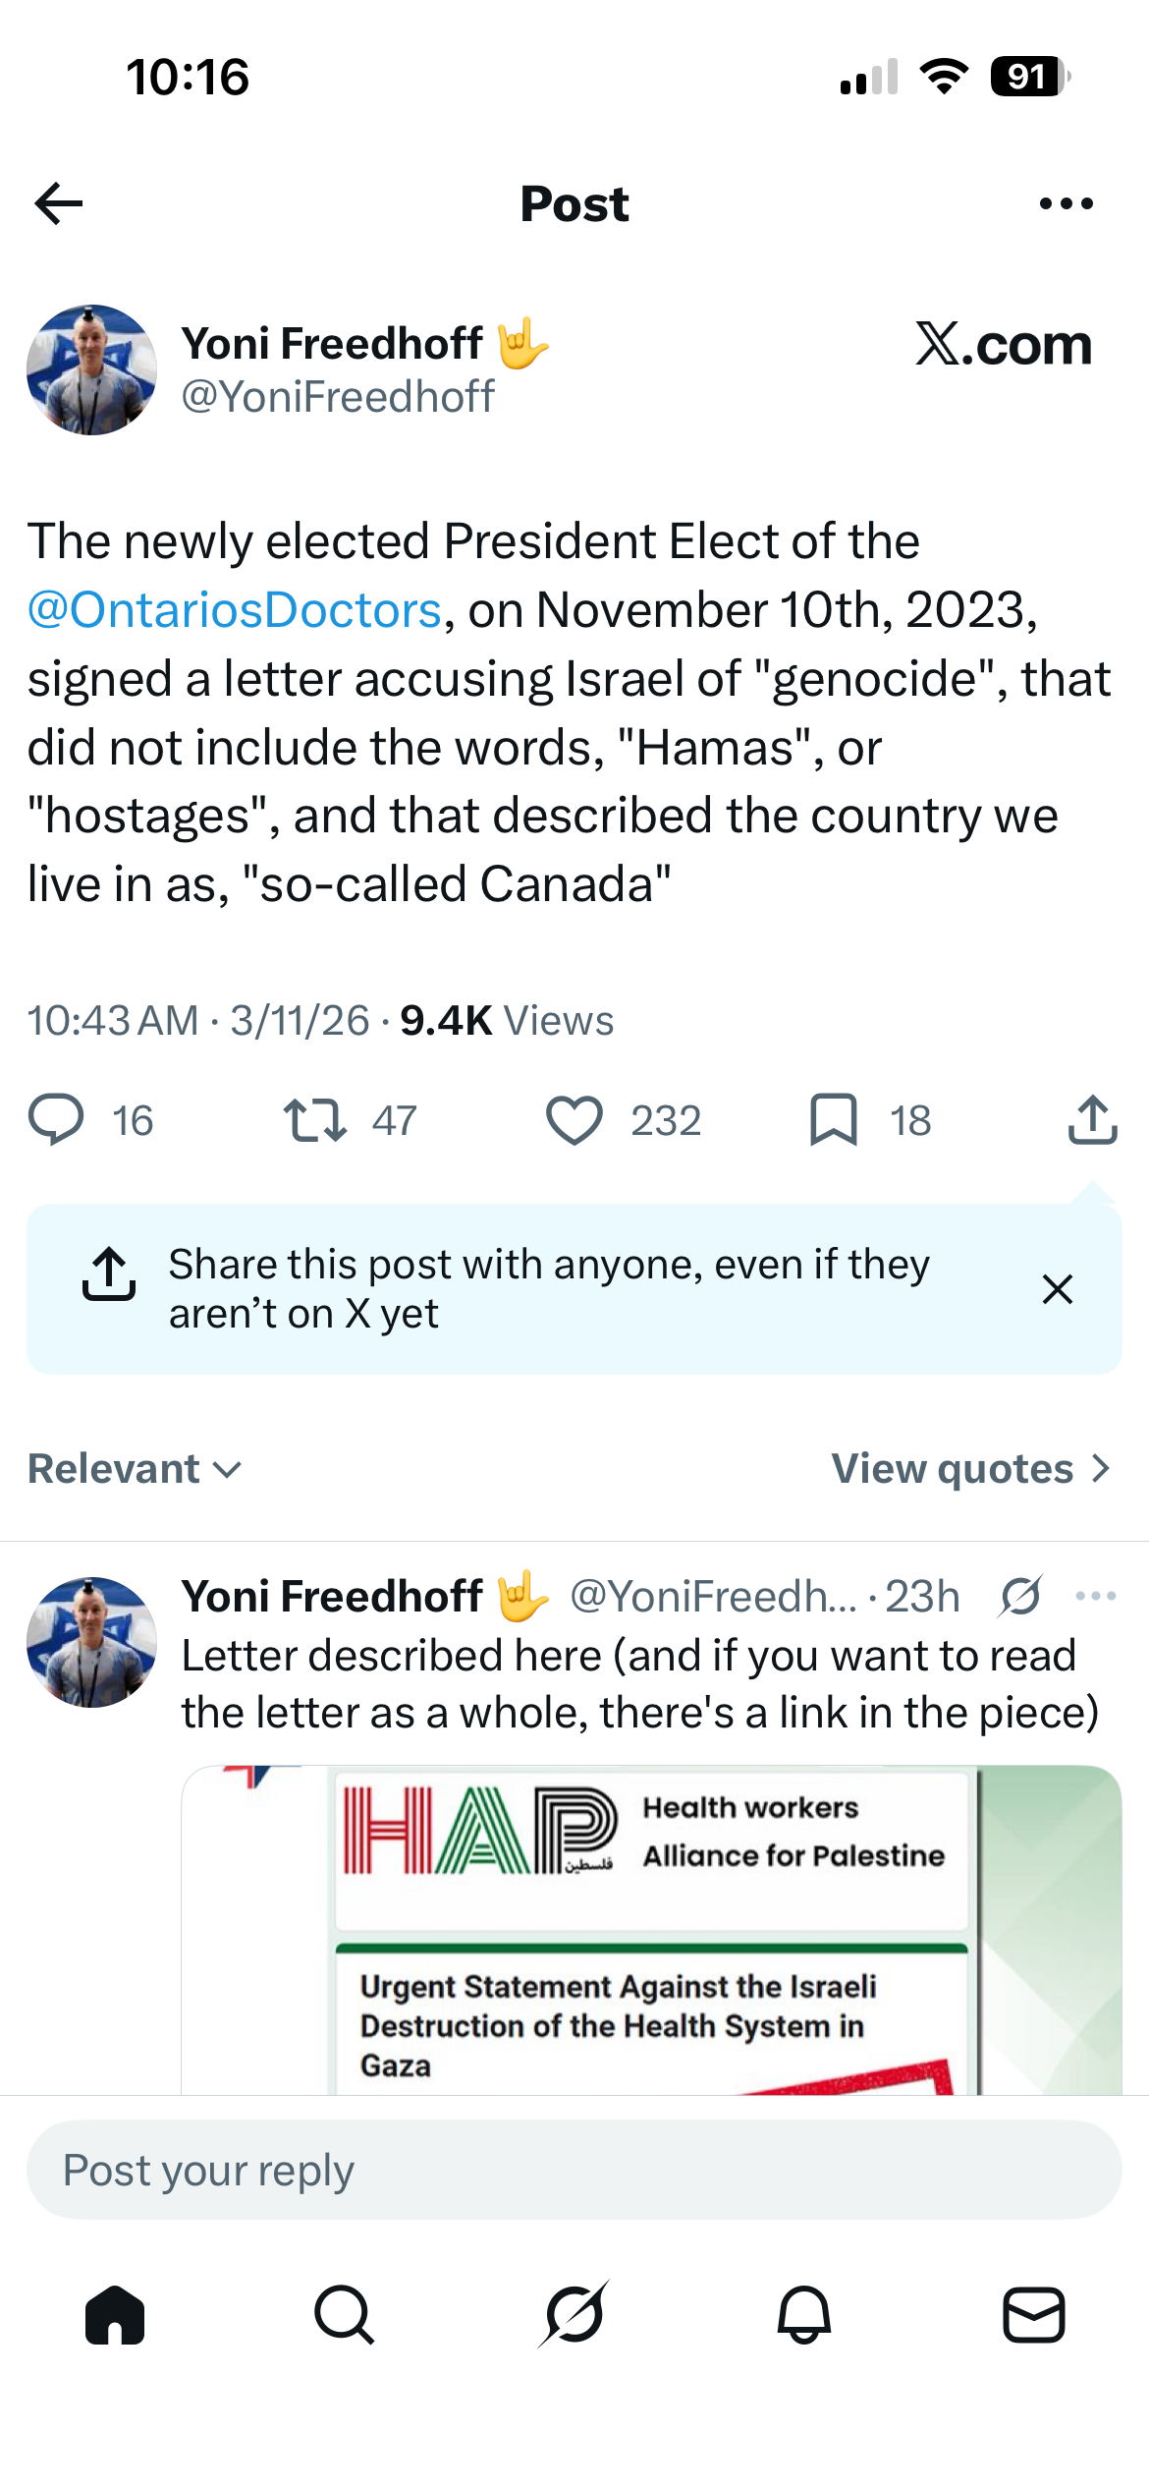
Task: Open Grok from bottom navigation
Action: [x=574, y=2314]
